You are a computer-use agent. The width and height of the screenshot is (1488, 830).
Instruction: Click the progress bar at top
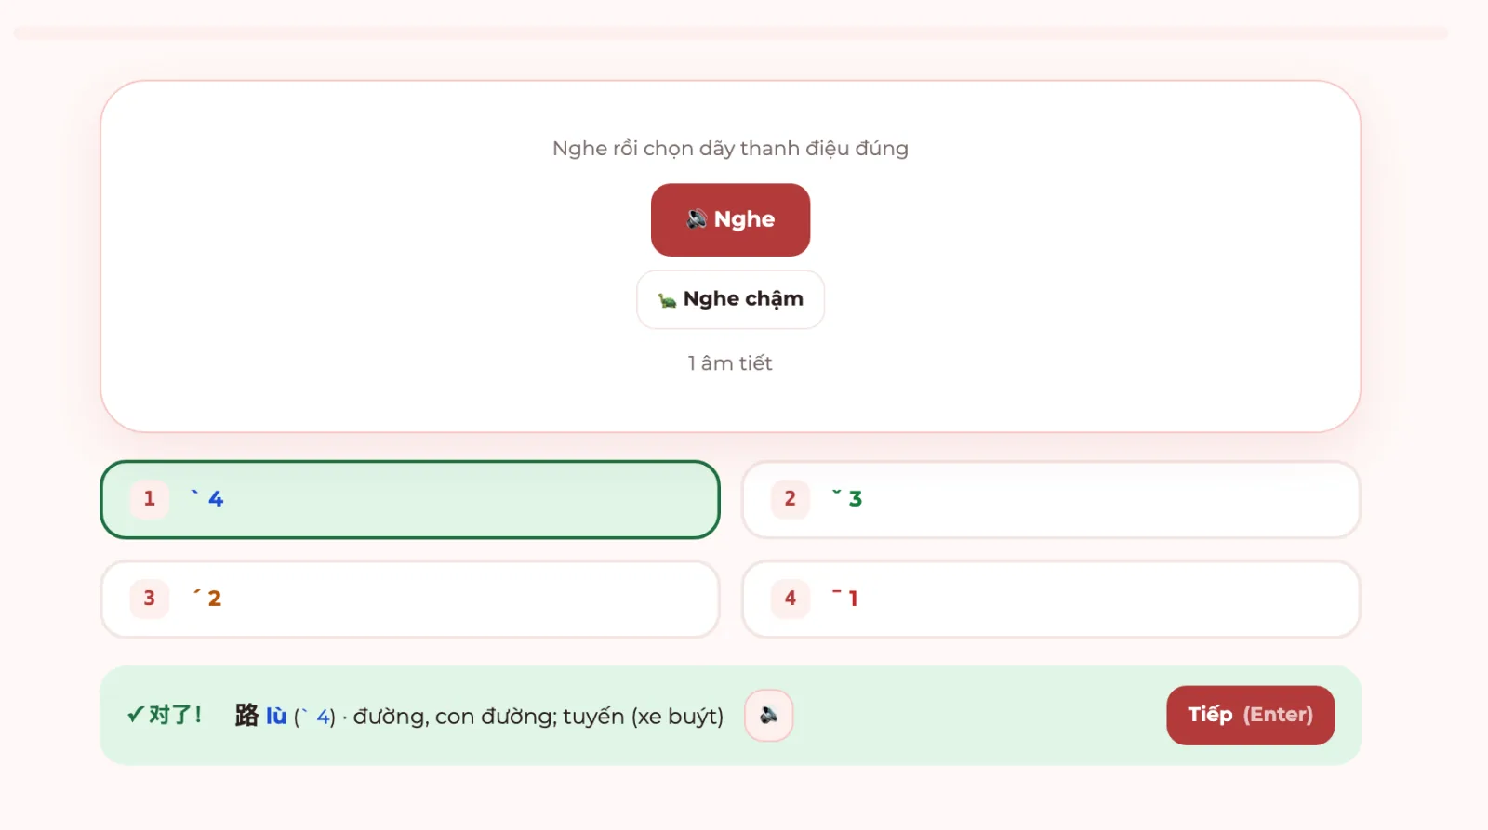730,33
